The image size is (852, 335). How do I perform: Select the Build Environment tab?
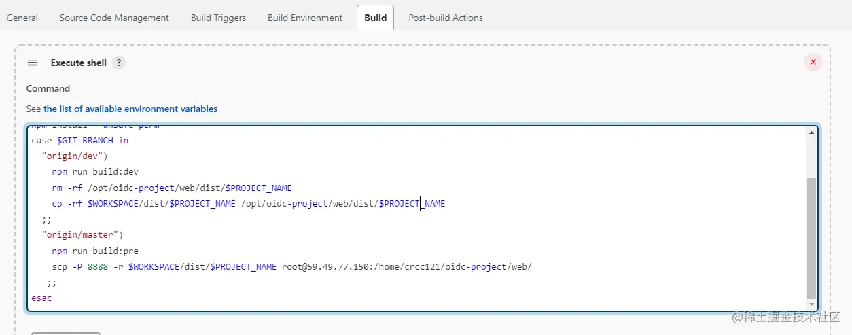305,18
